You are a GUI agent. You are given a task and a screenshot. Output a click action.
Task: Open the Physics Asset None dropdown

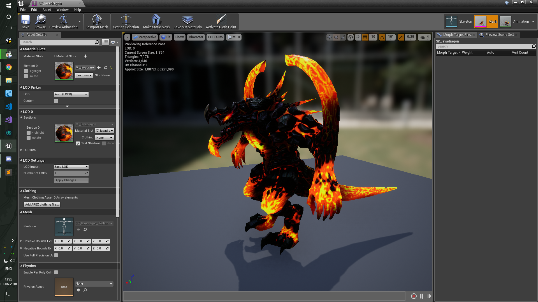(x=94, y=284)
